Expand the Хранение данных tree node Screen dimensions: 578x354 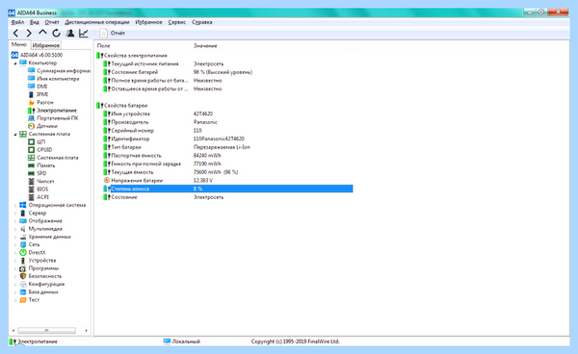pyautogui.click(x=15, y=237)
